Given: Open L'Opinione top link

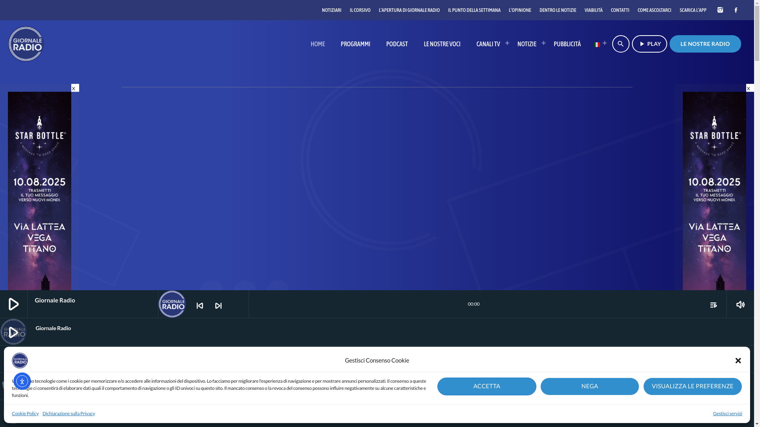Looking at the screenshot, I should coord(520,10).
